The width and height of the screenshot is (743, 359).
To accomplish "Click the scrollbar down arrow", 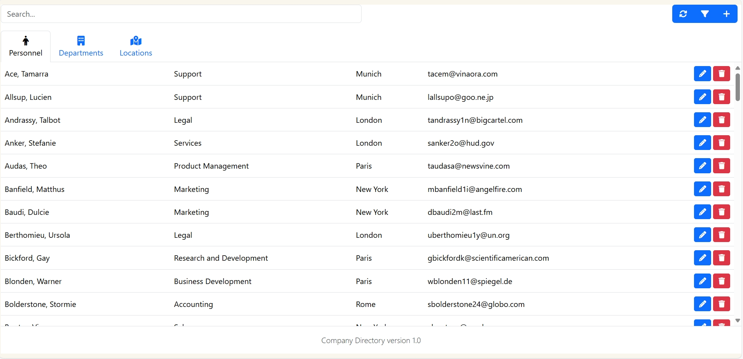I will 738,320.
